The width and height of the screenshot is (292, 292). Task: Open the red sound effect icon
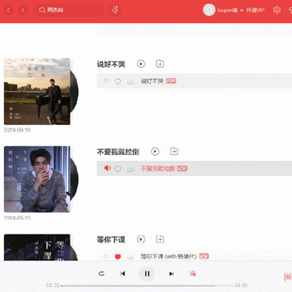coord(192,273)
